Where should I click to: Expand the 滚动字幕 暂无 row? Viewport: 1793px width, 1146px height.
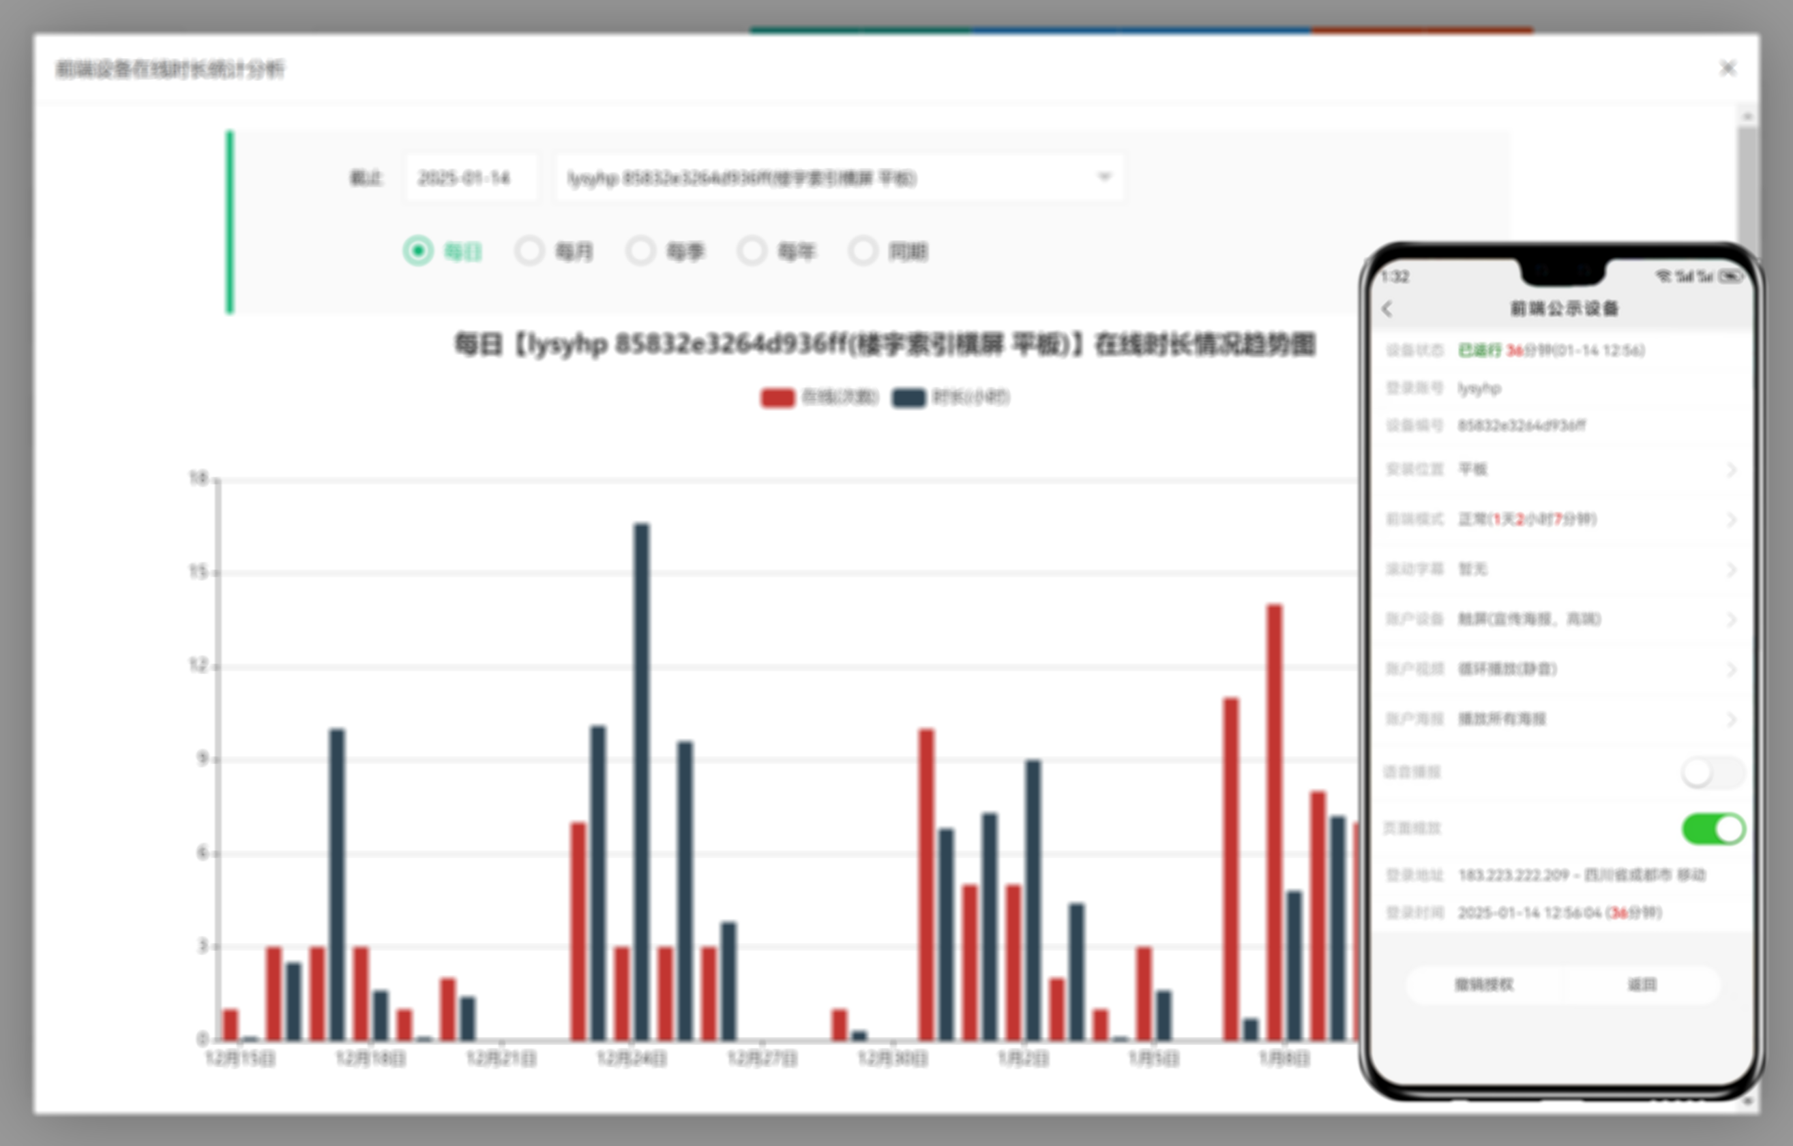point(1730,569)
